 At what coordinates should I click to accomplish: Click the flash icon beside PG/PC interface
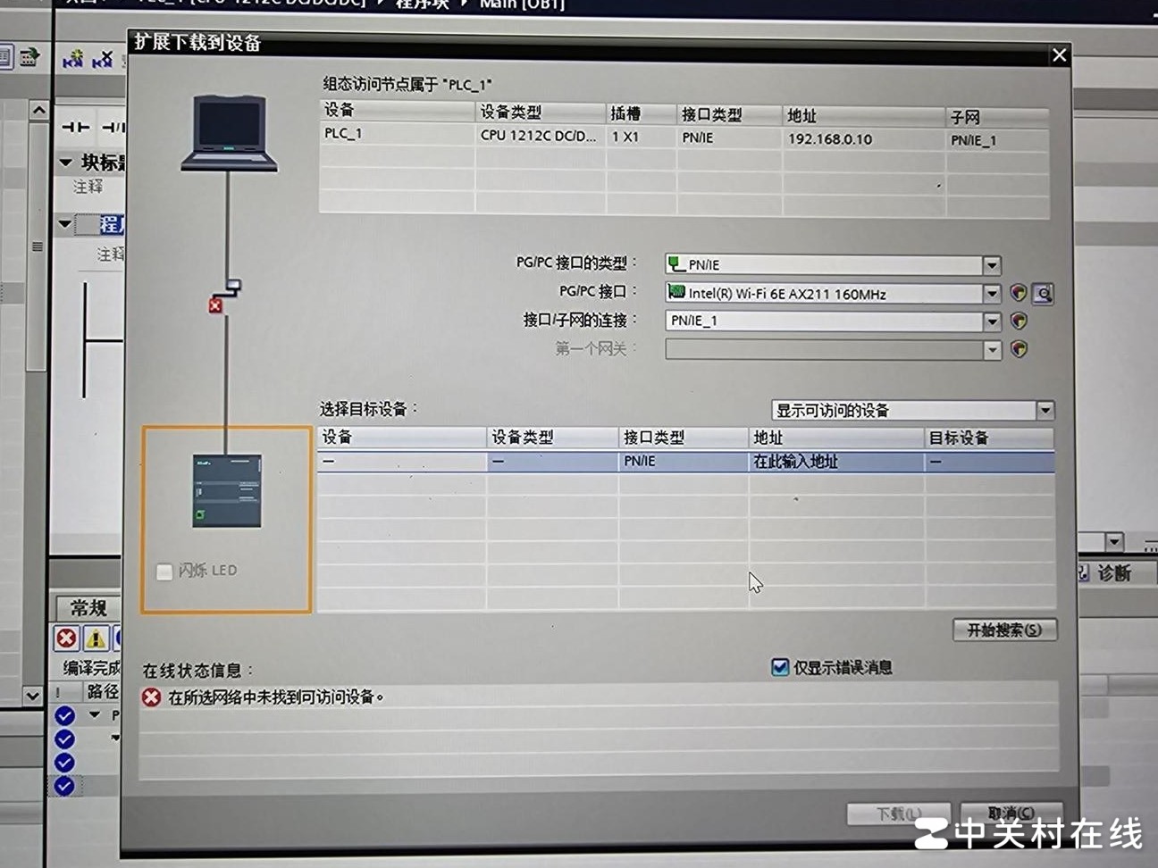coord(1020,293)
